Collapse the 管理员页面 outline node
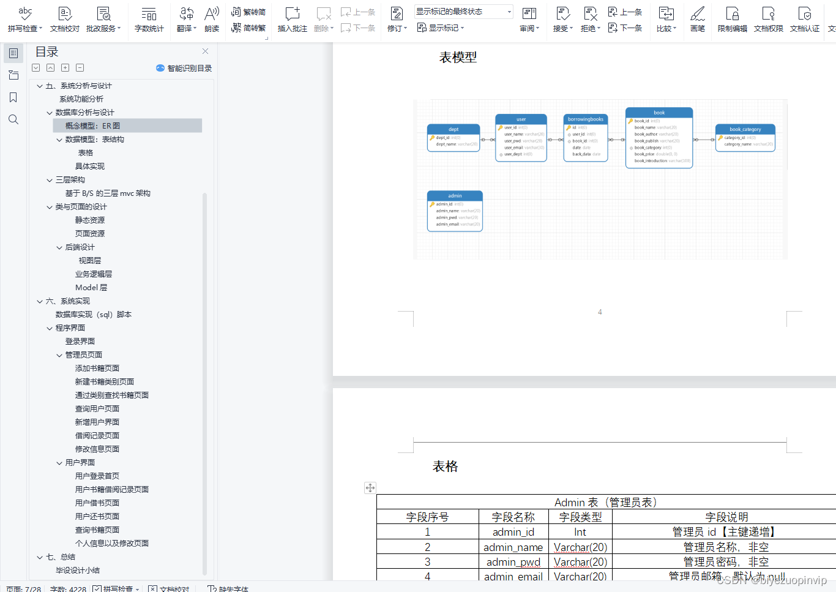 tap(59, 356)
